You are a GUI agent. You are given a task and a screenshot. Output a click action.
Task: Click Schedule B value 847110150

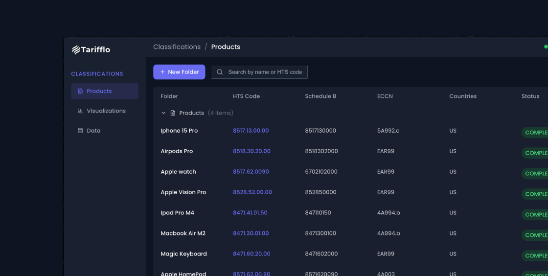click(318, 213)
